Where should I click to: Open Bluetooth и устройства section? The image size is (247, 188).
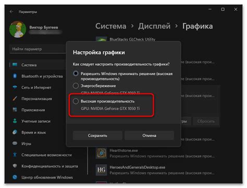42,76
